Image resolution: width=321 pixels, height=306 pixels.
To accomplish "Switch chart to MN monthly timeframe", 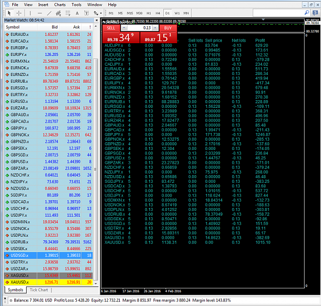I will coord(186,13).
